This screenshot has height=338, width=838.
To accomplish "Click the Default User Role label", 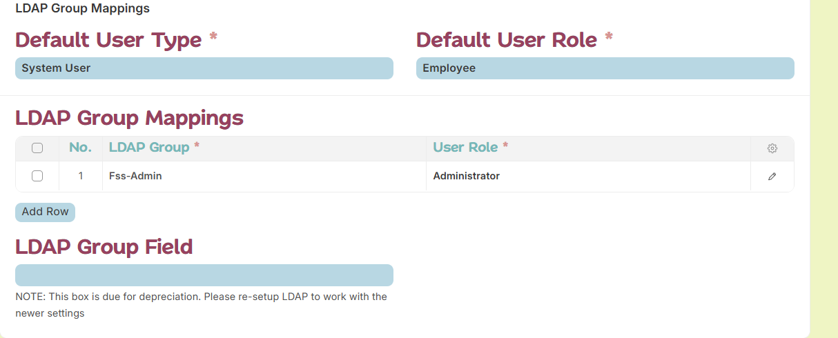I will coord(507,40).
